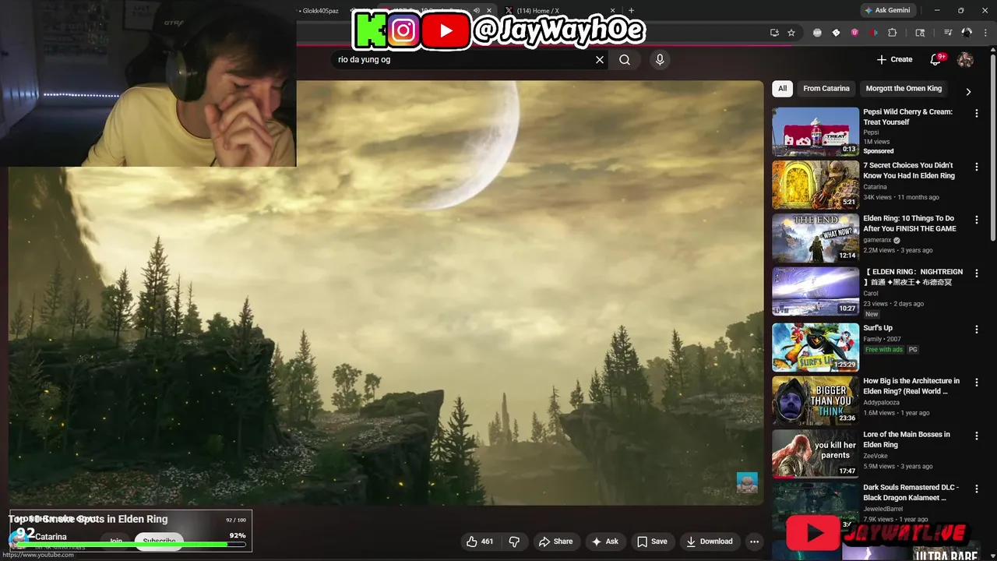Bookmark this page with the star icon
Image resolution: width=997 pixels, height=561 pixels.
tap(791, 33)
